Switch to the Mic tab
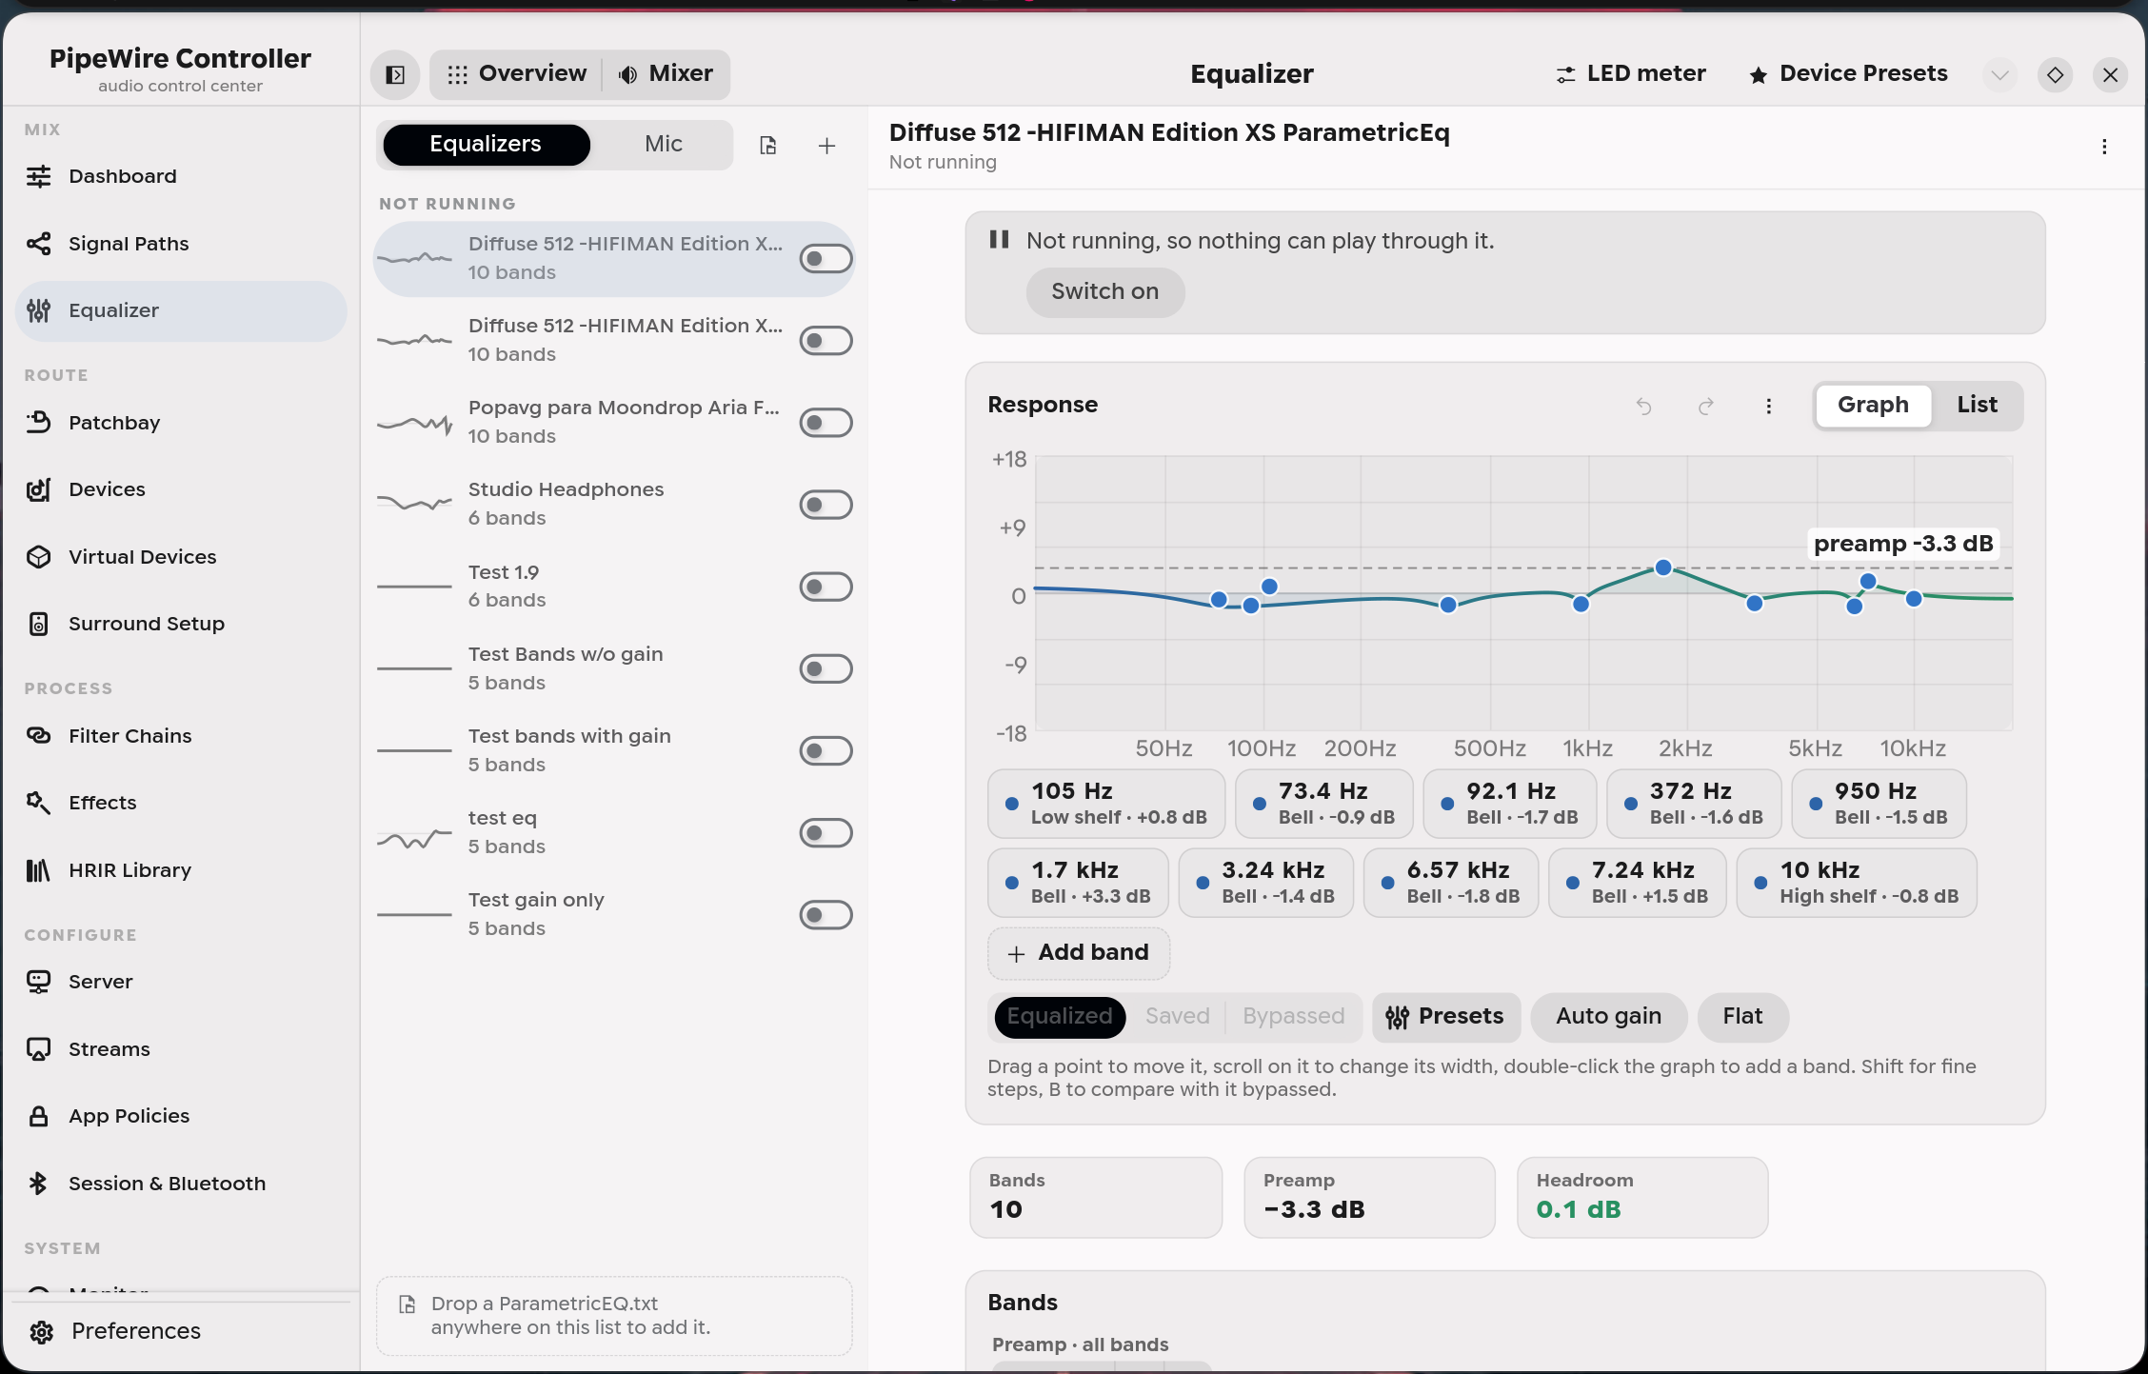The width and height of the screenshot is (2148, 1374). (664, 145)
